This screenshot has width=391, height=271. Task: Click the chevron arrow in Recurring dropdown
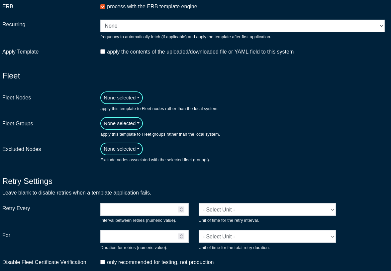pyautogui.click(x=381, y=26)
